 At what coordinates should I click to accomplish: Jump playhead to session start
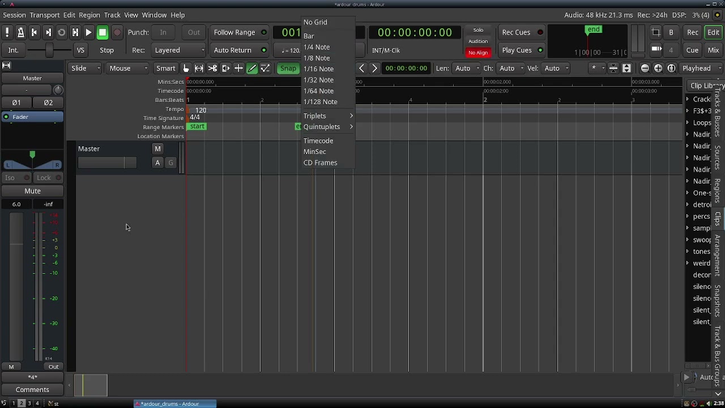pos(34,32)
